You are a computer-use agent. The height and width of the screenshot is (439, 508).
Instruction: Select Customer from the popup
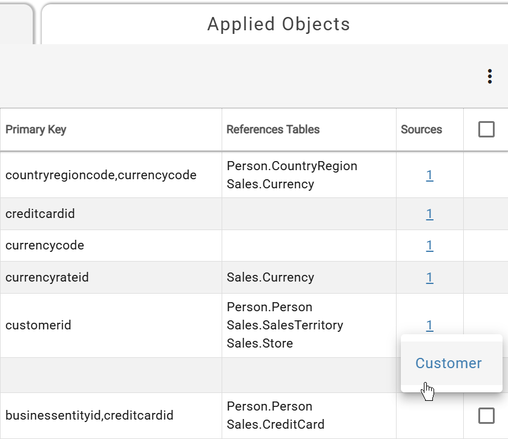(449, 363)
